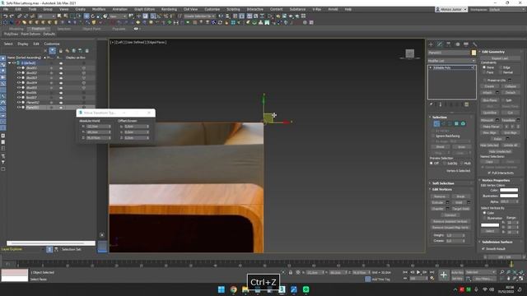Open the Graph Editors menu
This screenshot has width=527, height=296.
click(145, 9)
